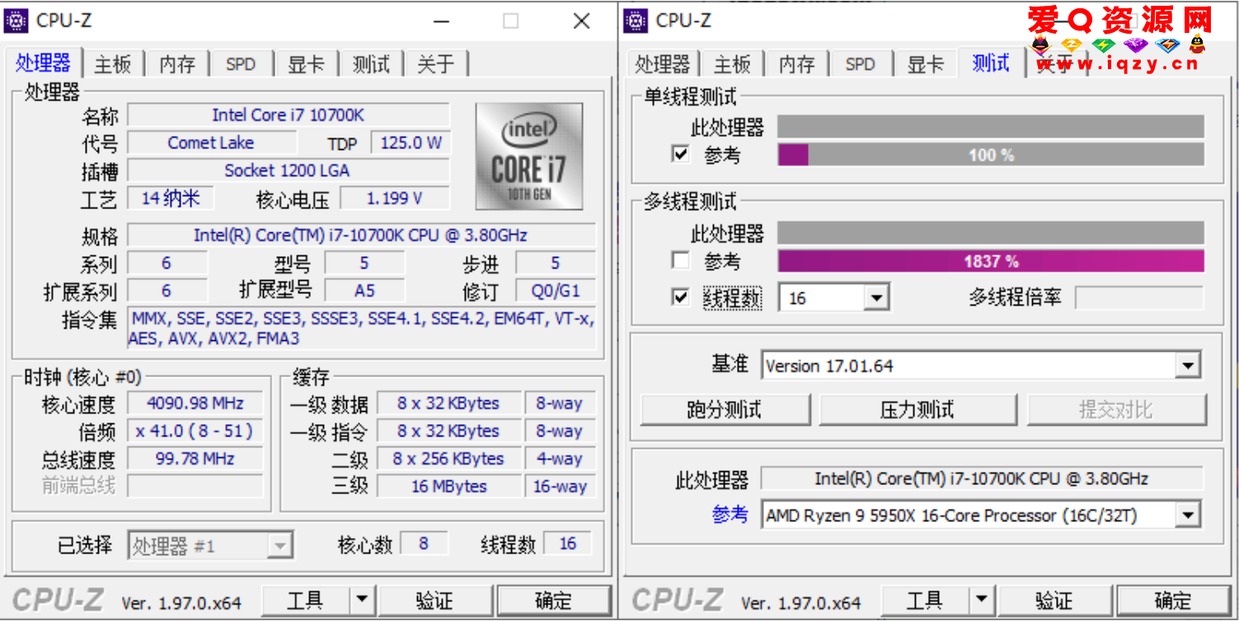Click processor name Intel Core i7 10700K

pos(289,115)
